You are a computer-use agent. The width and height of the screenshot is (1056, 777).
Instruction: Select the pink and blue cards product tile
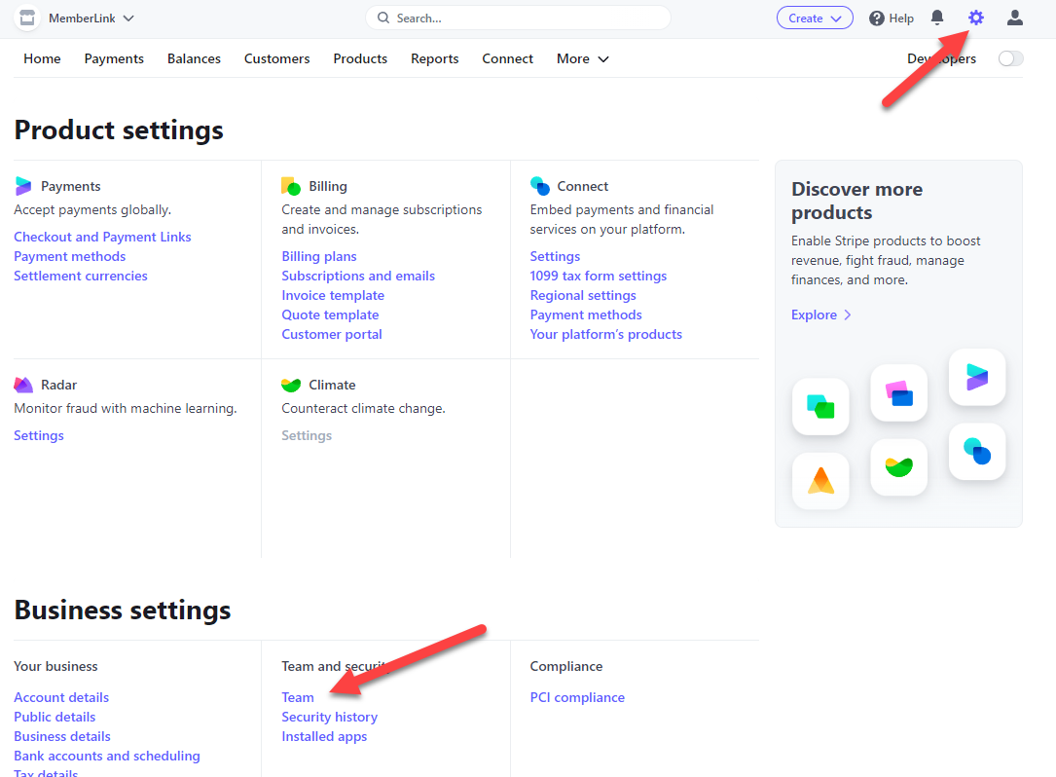[898, 392]
